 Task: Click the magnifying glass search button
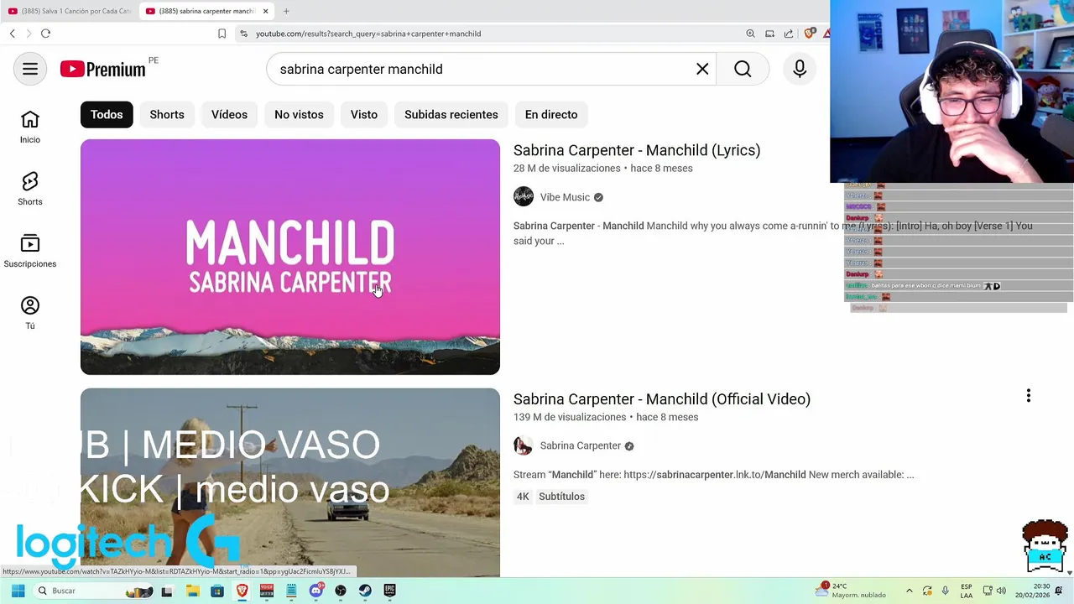743,69
